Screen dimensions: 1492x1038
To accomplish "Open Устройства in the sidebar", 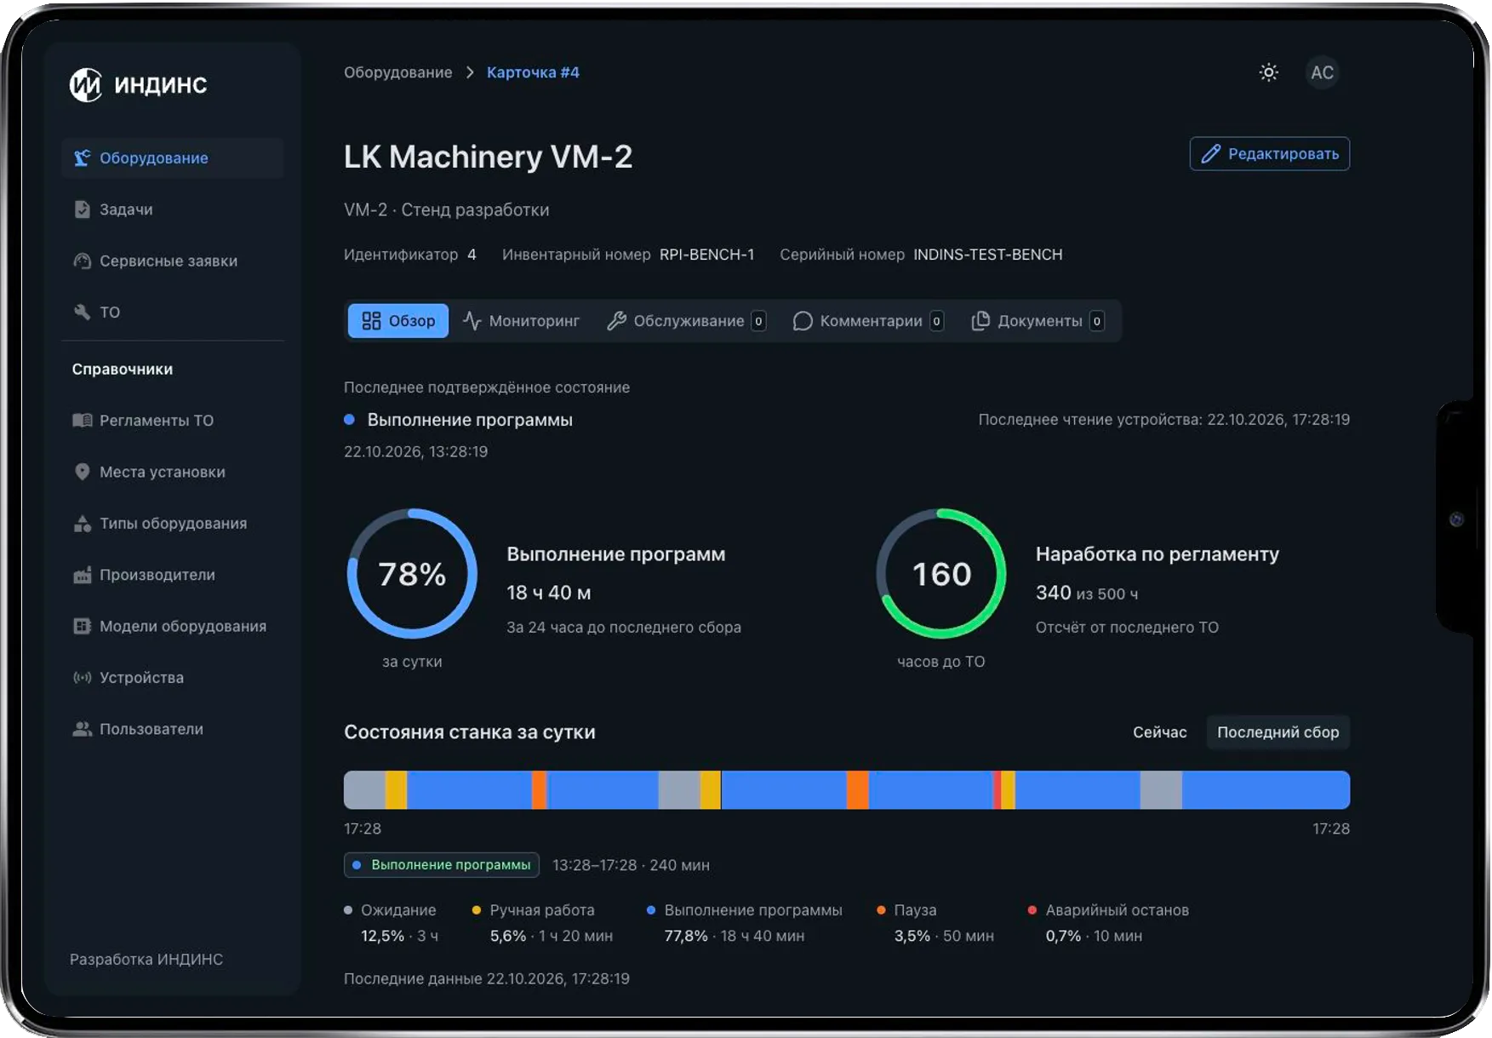I will click(x=173, y=678).
